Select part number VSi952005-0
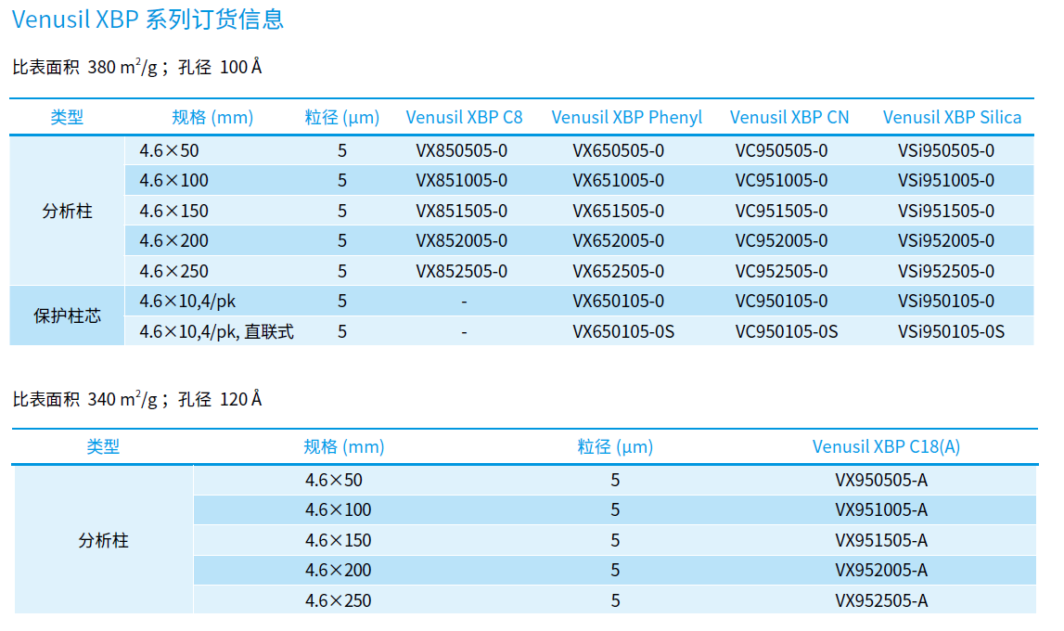 (x=946, y=241)
